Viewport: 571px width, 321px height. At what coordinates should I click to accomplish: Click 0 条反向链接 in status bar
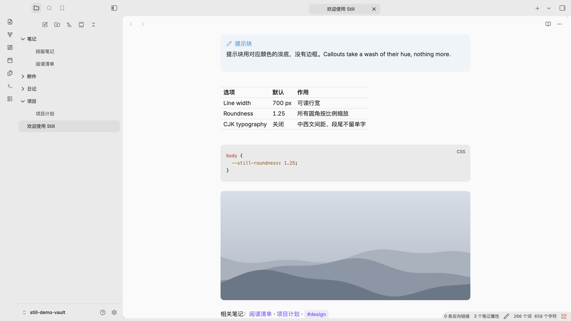(457, 316)
